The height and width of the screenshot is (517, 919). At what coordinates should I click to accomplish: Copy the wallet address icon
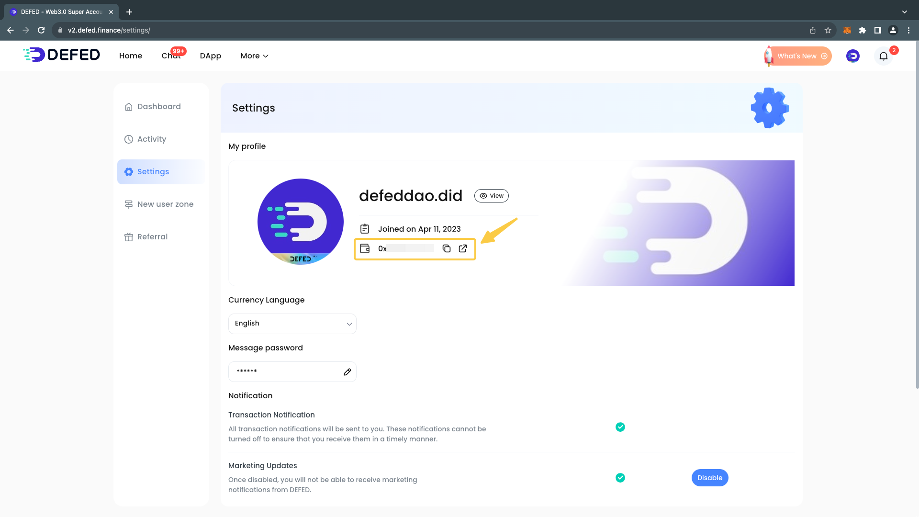click(x=446, y=248)
